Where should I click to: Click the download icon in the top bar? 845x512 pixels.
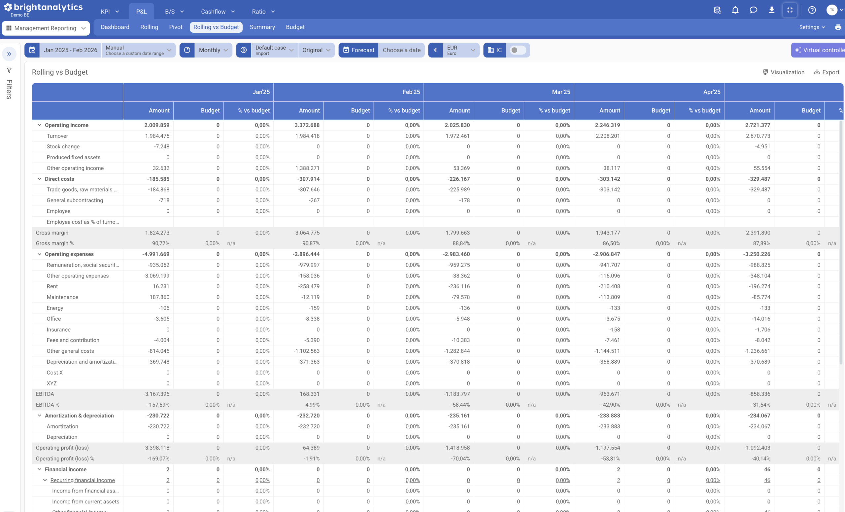[772, 10]
